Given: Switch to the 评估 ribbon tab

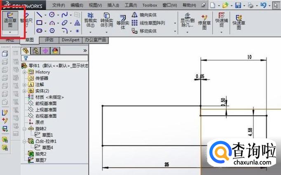Looking at the screenshot, I should tap(49, 40).
